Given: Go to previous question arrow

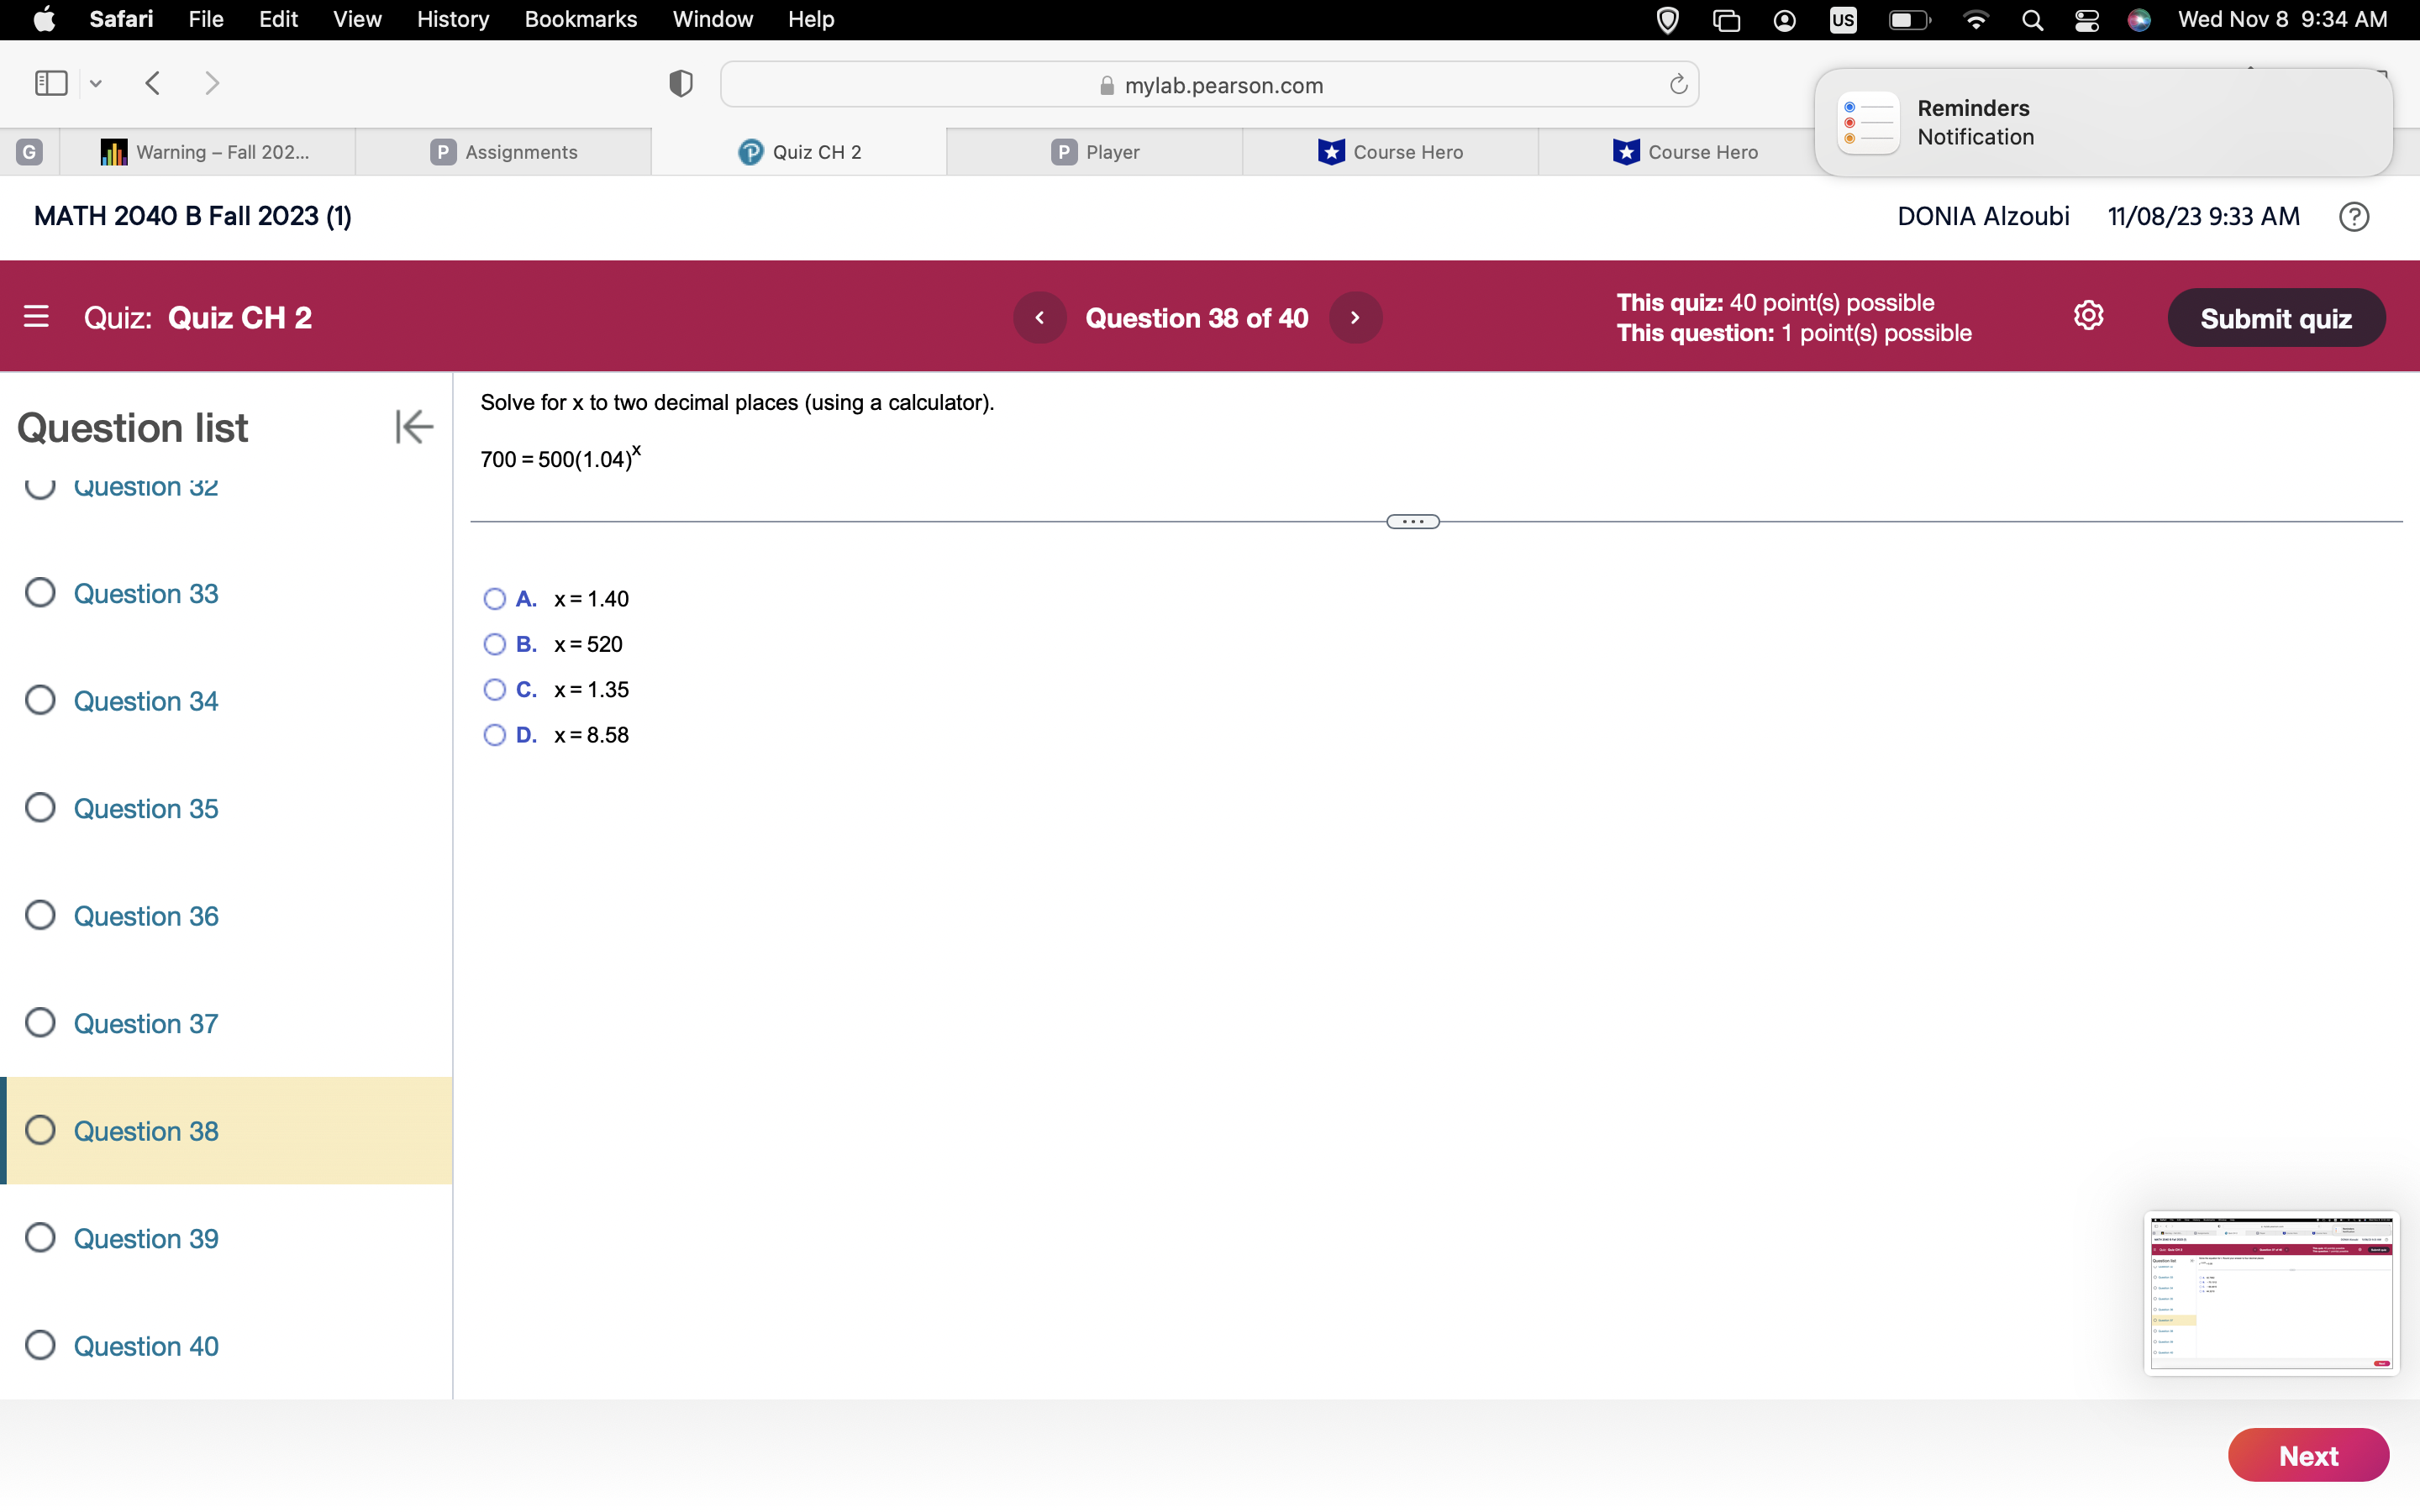Looking at the screenshot, I should [1039, 318].
